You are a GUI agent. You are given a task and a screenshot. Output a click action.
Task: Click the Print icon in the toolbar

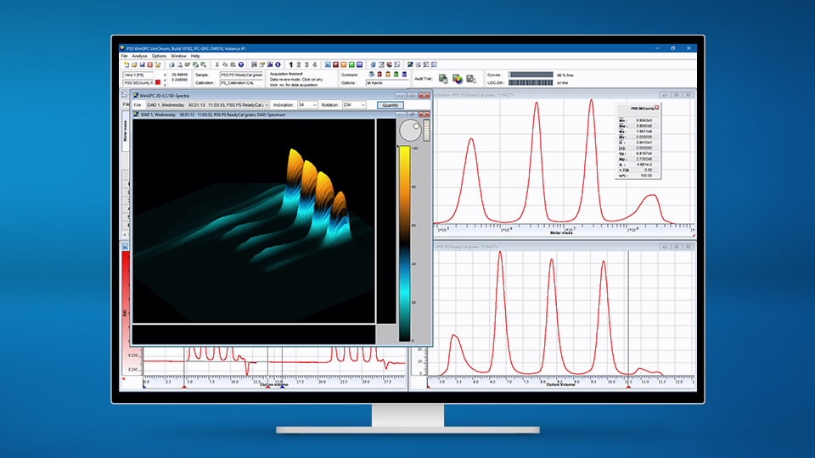coord(172,64)
